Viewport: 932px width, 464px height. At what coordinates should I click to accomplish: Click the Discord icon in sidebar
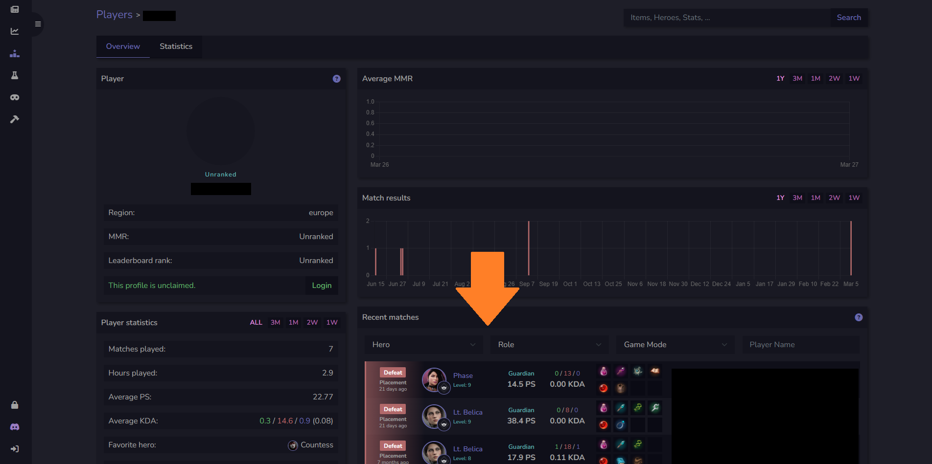point(15,427)
